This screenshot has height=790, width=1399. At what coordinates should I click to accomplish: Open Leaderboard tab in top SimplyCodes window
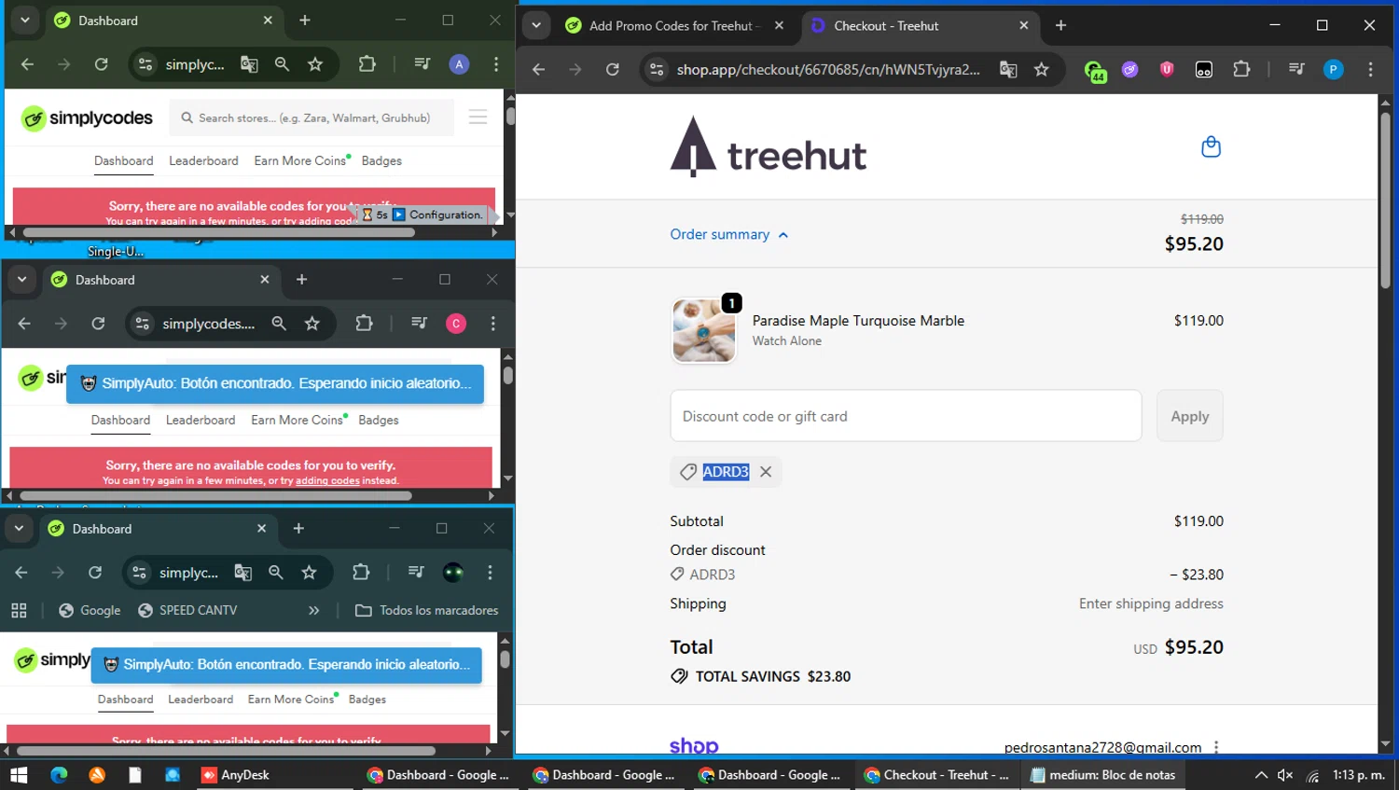pos(203,161)
